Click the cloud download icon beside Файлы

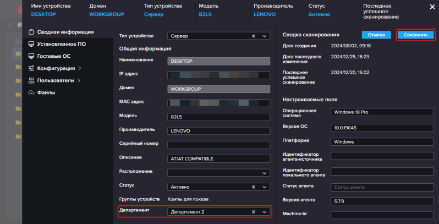[31, 92]
